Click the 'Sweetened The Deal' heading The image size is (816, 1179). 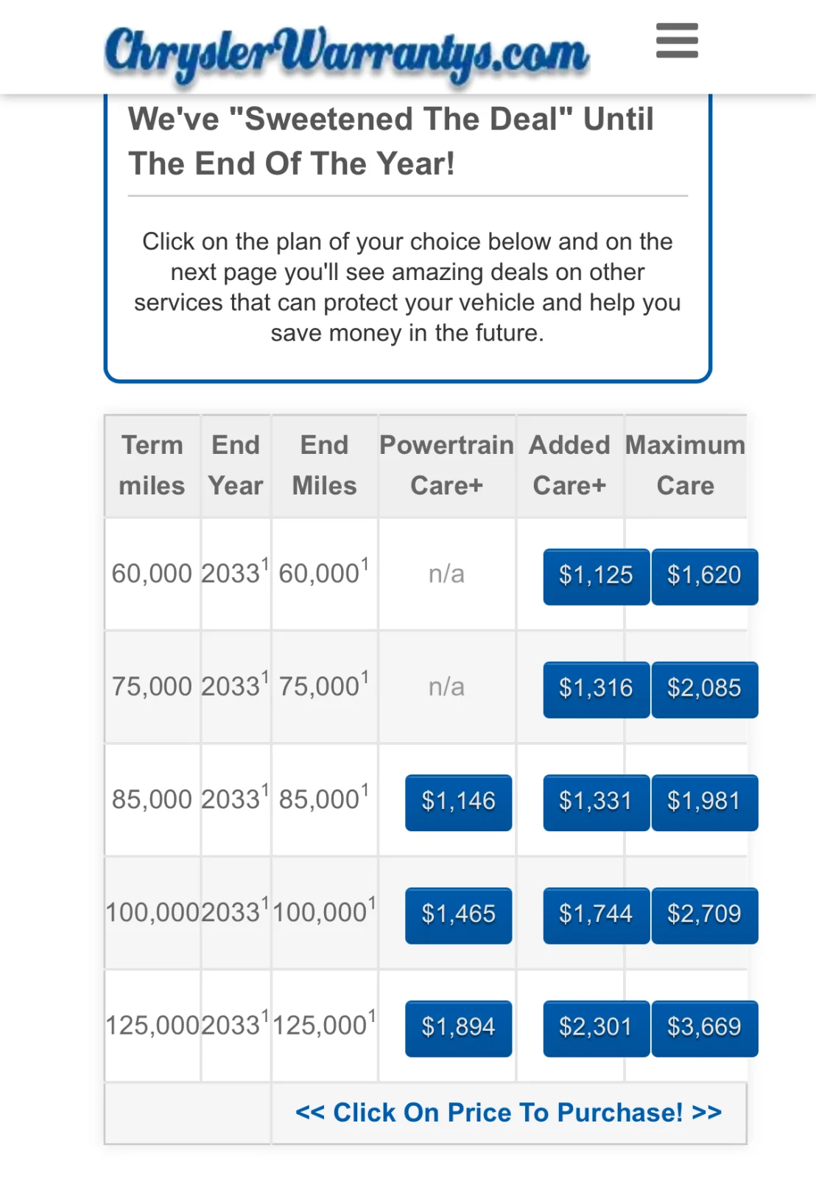pyautogui.click(x=391, y=141)
